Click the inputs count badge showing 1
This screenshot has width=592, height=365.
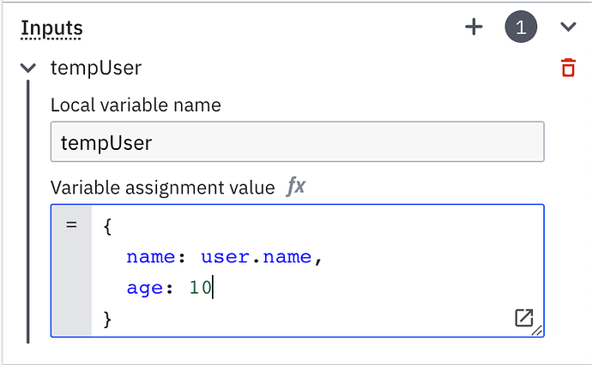pyautogui.click(x=521, y=27)
